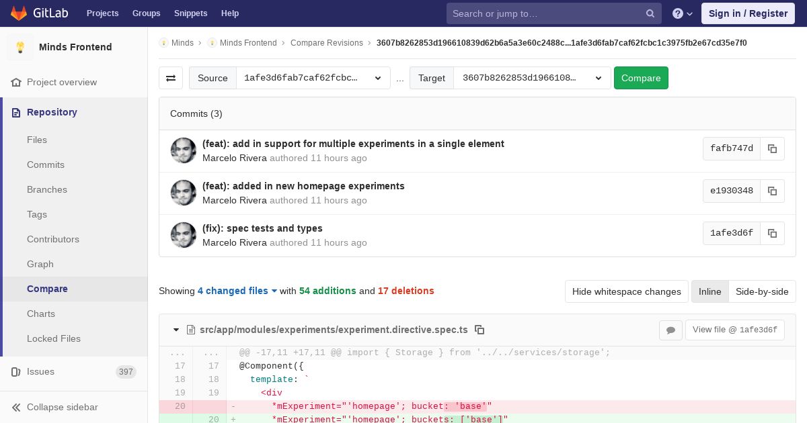Copy file path of experiment.directive.spec.ts
This screenshot has width=807, height=423.
479,330
